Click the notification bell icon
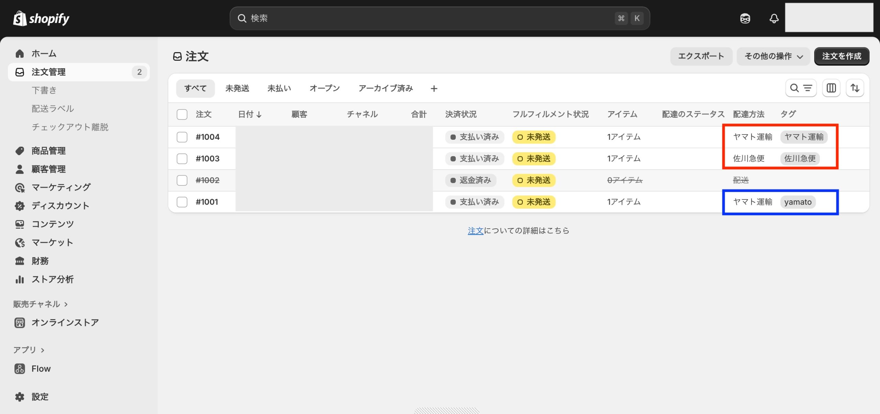 click(x=774, y=18)
